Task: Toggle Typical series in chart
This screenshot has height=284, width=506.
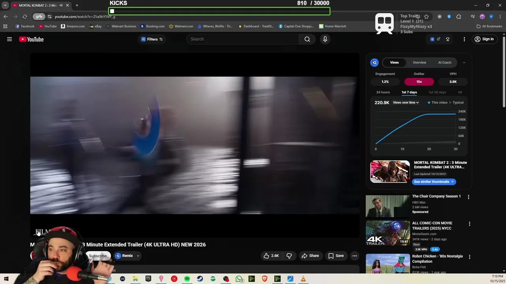Action: click(x=456, y=103)
